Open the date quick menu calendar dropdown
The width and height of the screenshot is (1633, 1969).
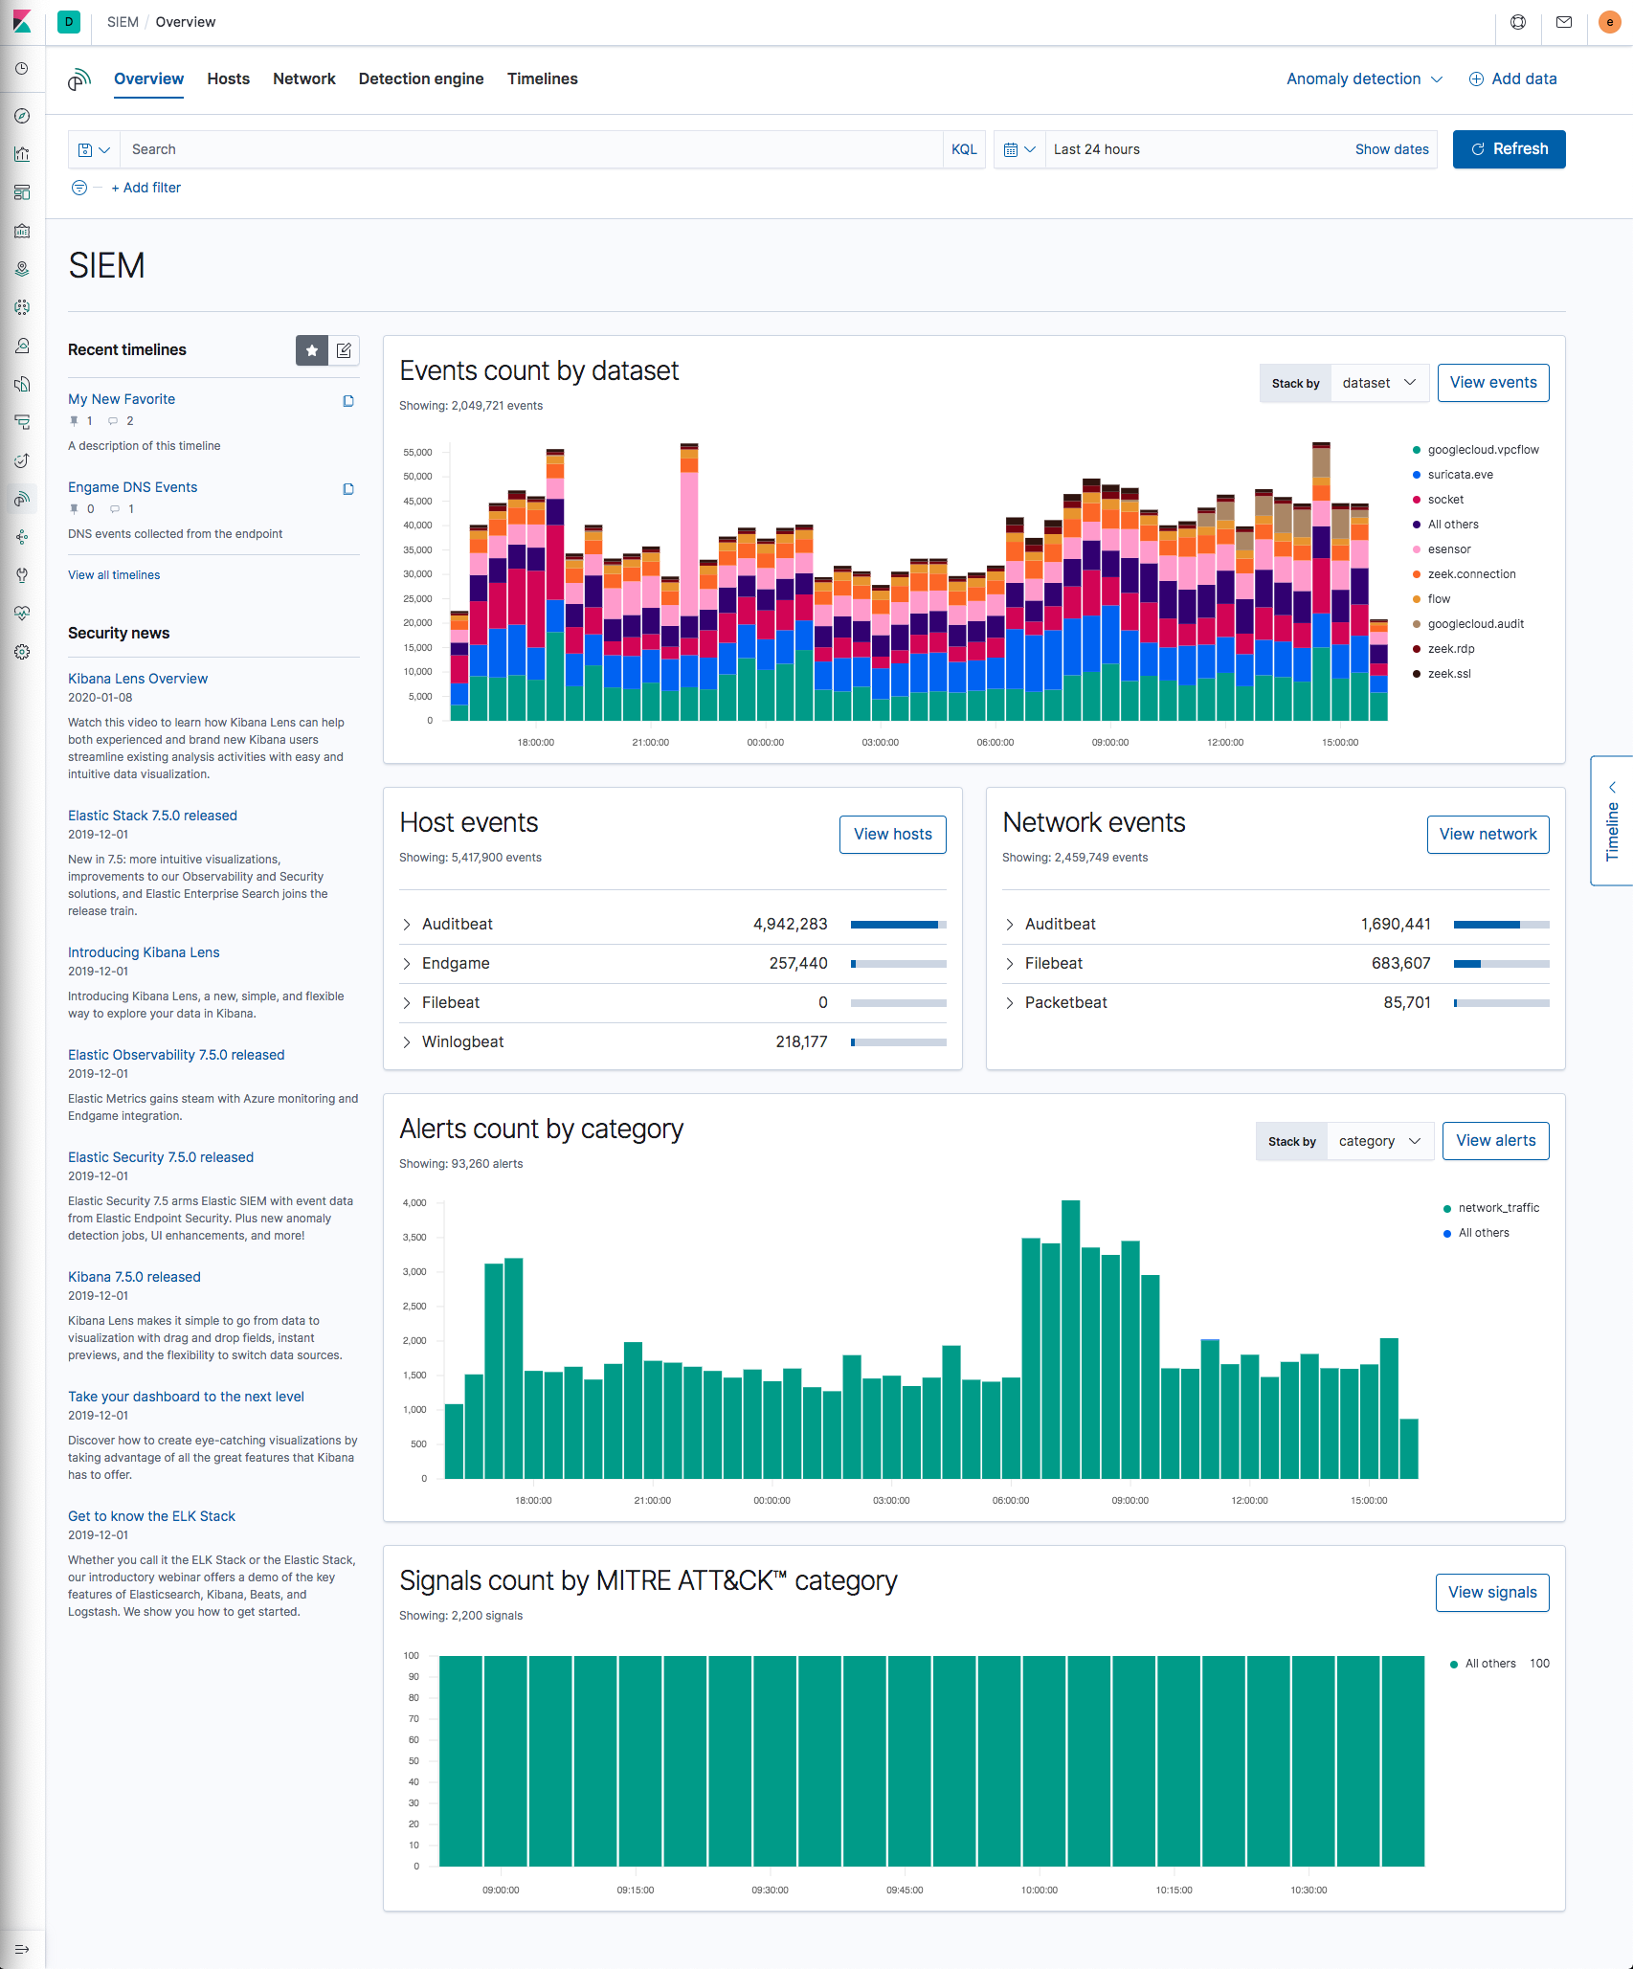1019,149
